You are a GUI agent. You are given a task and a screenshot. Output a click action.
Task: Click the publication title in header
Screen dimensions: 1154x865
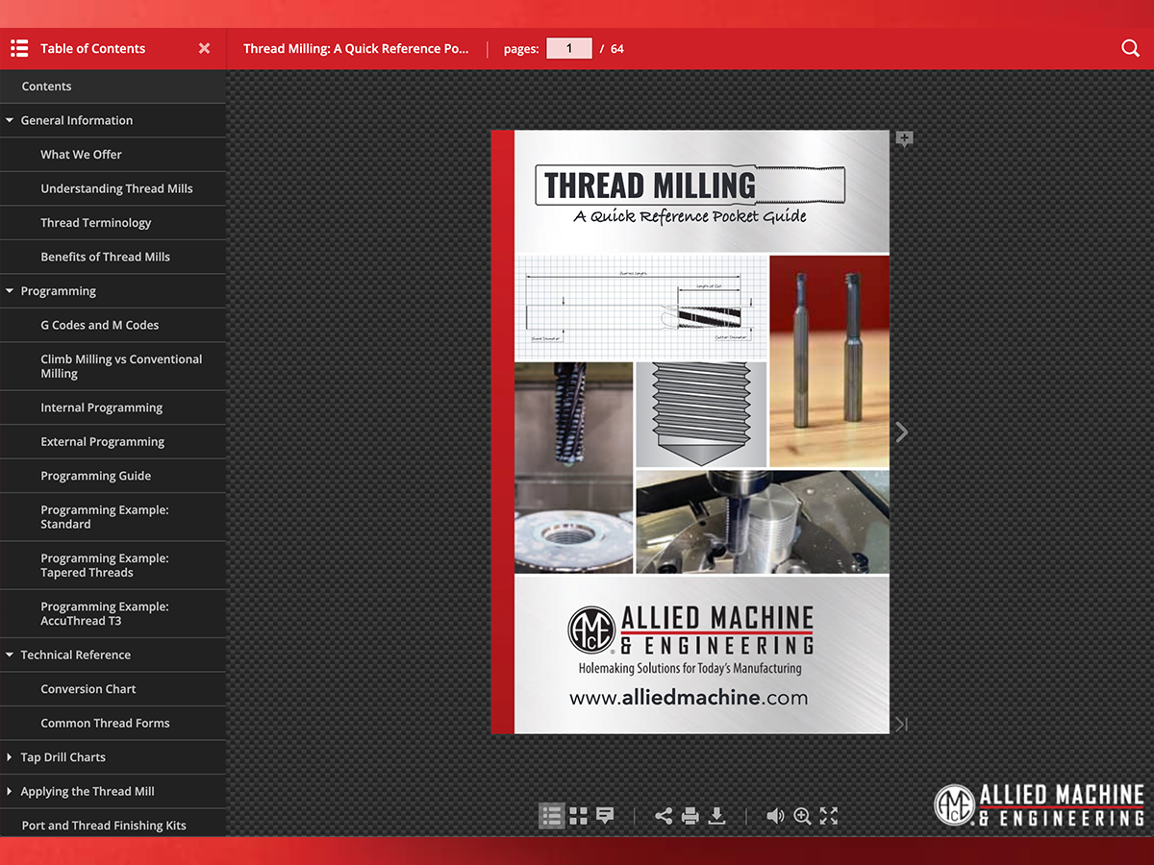click(x=356, y=48)
